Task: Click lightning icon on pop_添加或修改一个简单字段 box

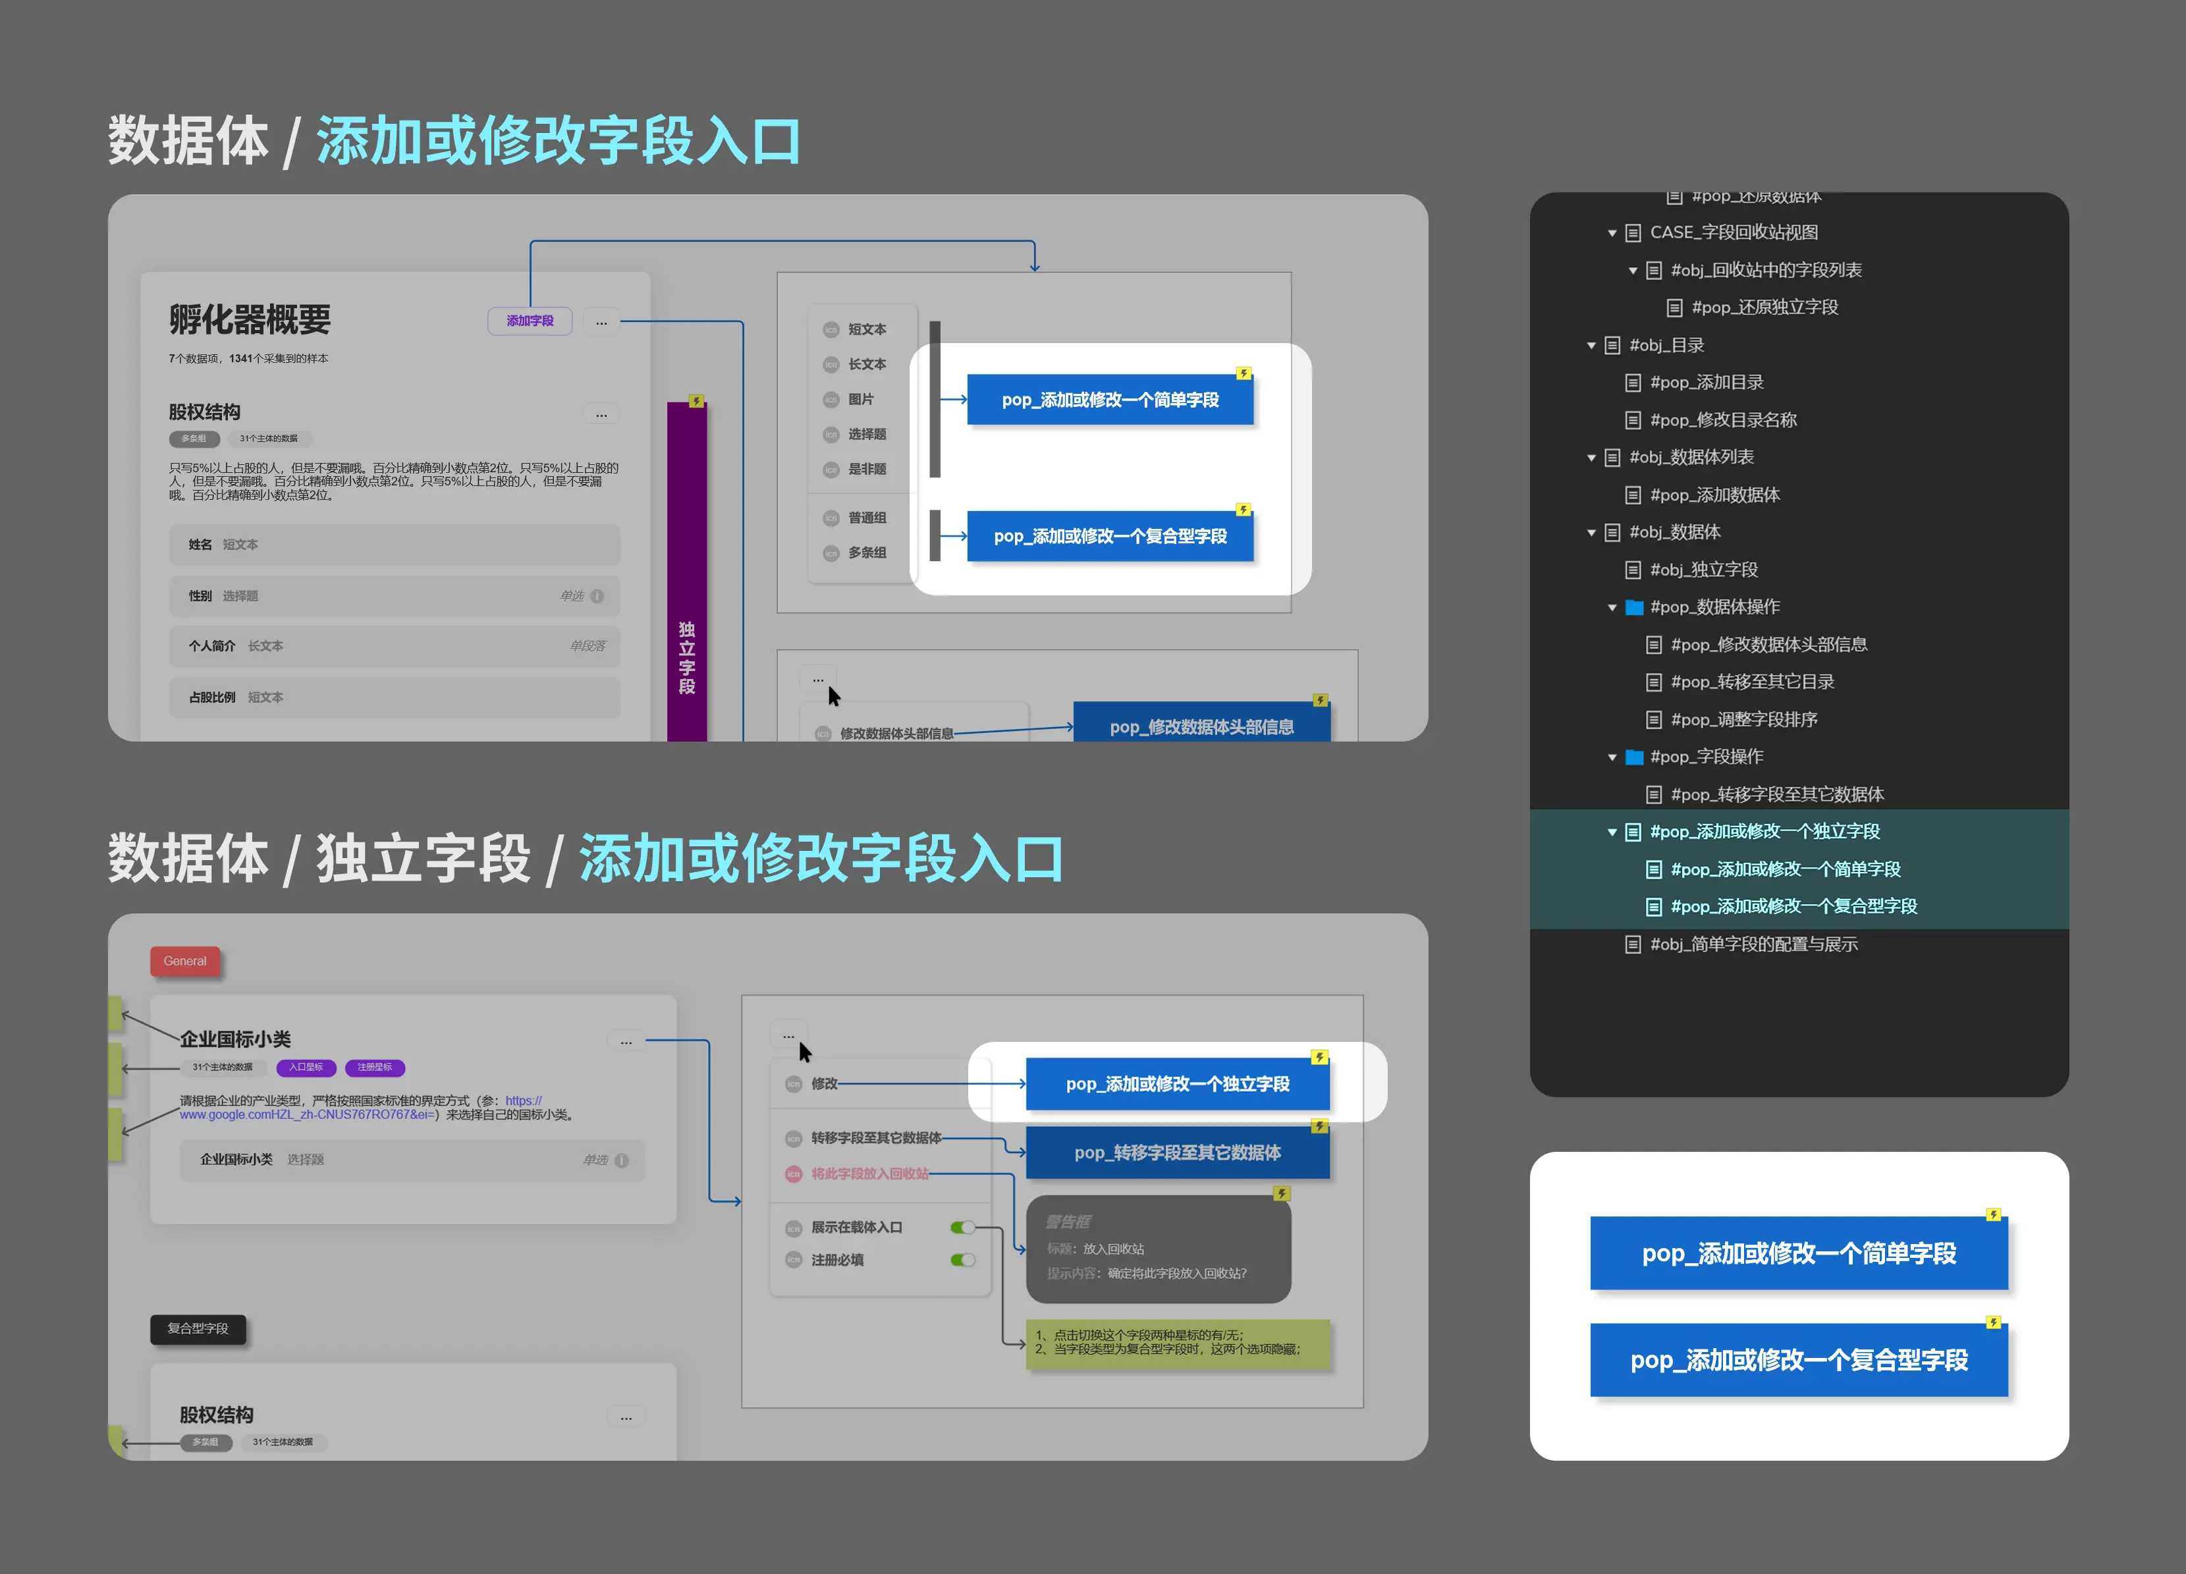Action: pos(1243,373)
